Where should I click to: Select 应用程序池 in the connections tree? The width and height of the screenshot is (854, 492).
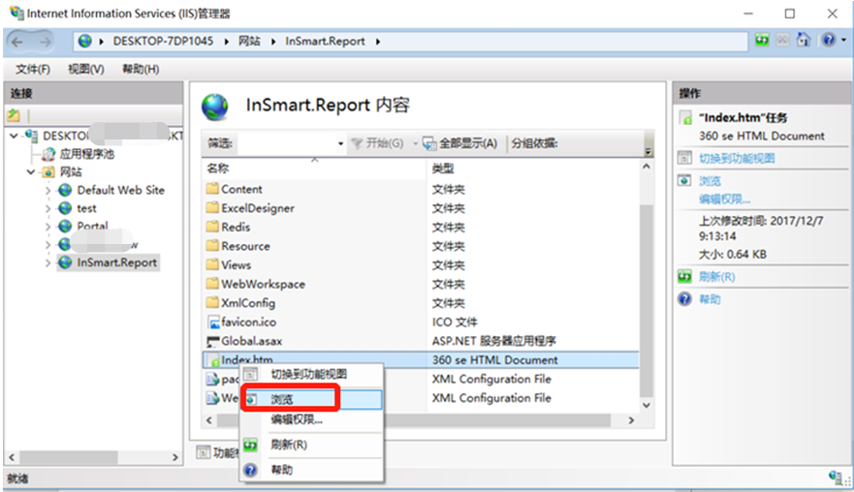86,154
